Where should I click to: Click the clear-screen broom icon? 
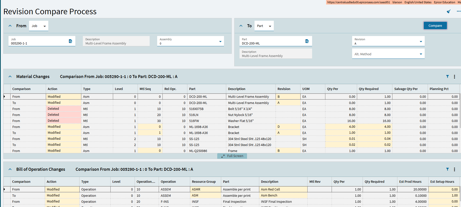449,11
